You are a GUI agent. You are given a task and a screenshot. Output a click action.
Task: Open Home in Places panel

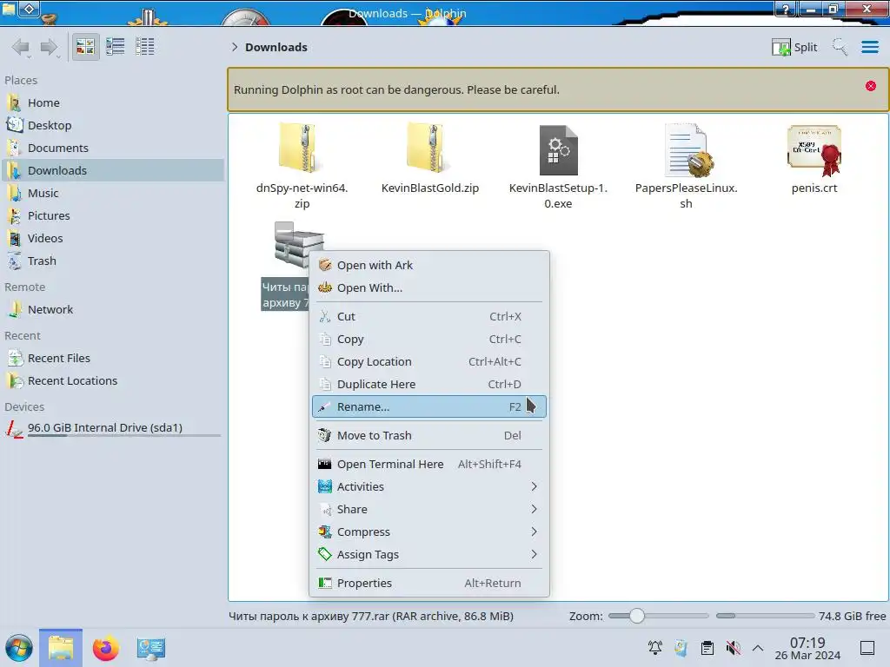112,102
